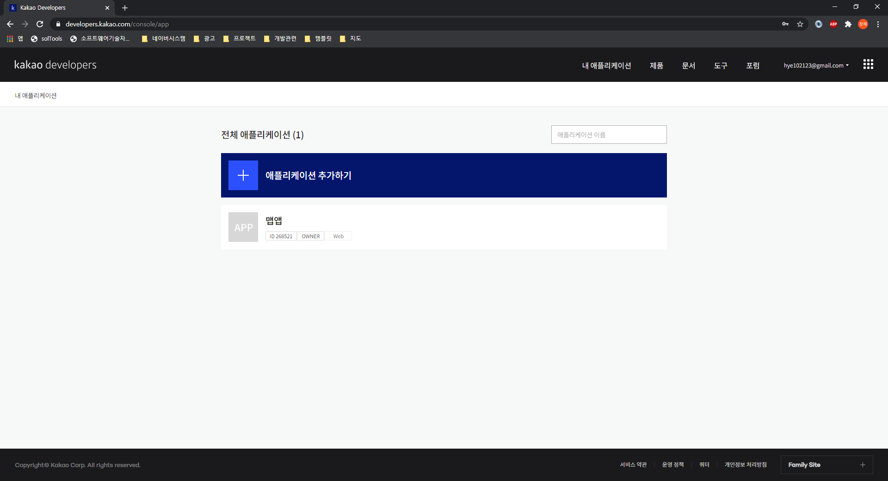
Task: Open 쿼터 footer link
Action: click(x=704, y=465)
